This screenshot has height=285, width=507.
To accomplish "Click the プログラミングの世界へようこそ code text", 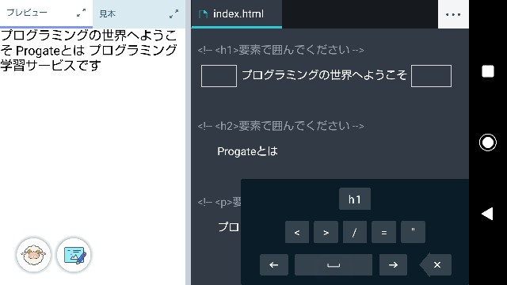I will pos(324,75).
